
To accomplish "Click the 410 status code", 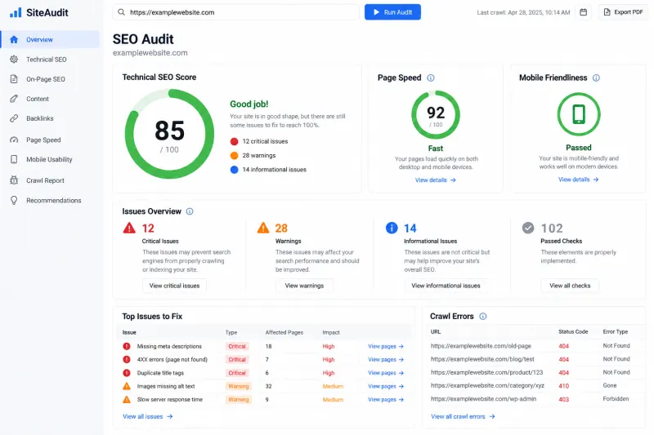I will click(564, 386).
